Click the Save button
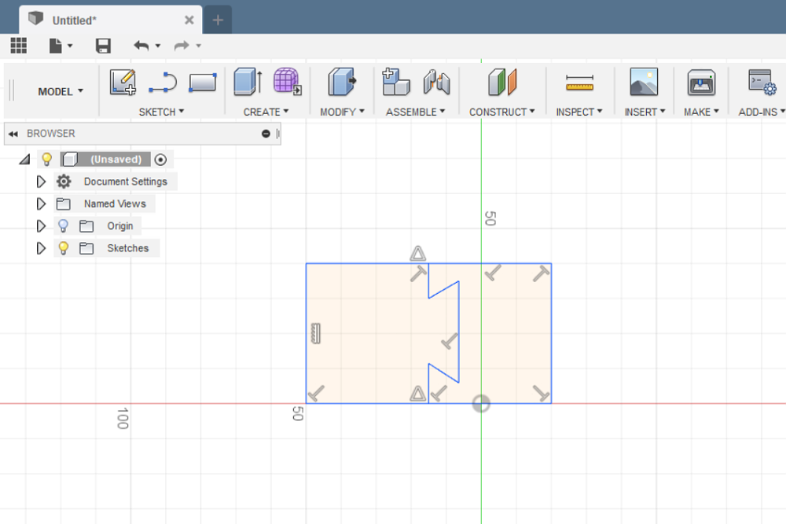The image size is (786, 524). 103,46
